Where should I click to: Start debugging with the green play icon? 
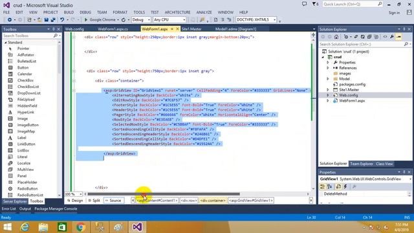86,20
